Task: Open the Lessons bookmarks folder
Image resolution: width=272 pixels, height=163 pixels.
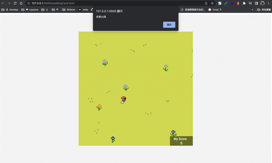Action: click(x=30, y=10)
